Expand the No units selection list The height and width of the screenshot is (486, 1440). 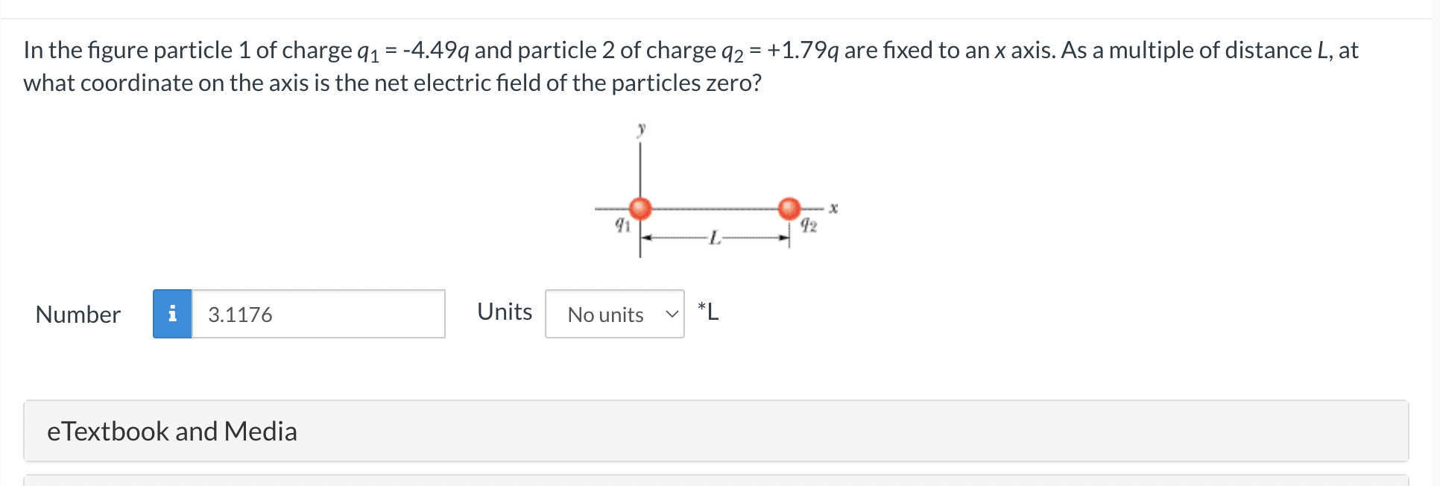click(x=615, y=314)
